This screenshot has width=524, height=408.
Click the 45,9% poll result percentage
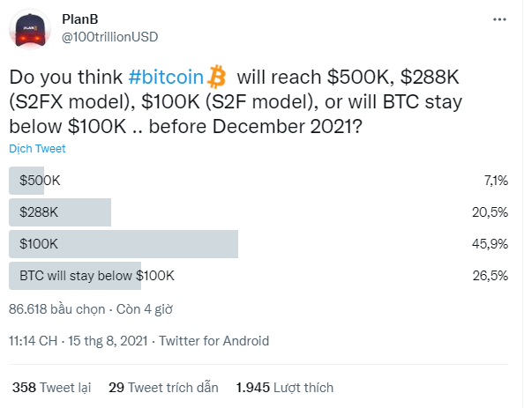coord(490,244)
